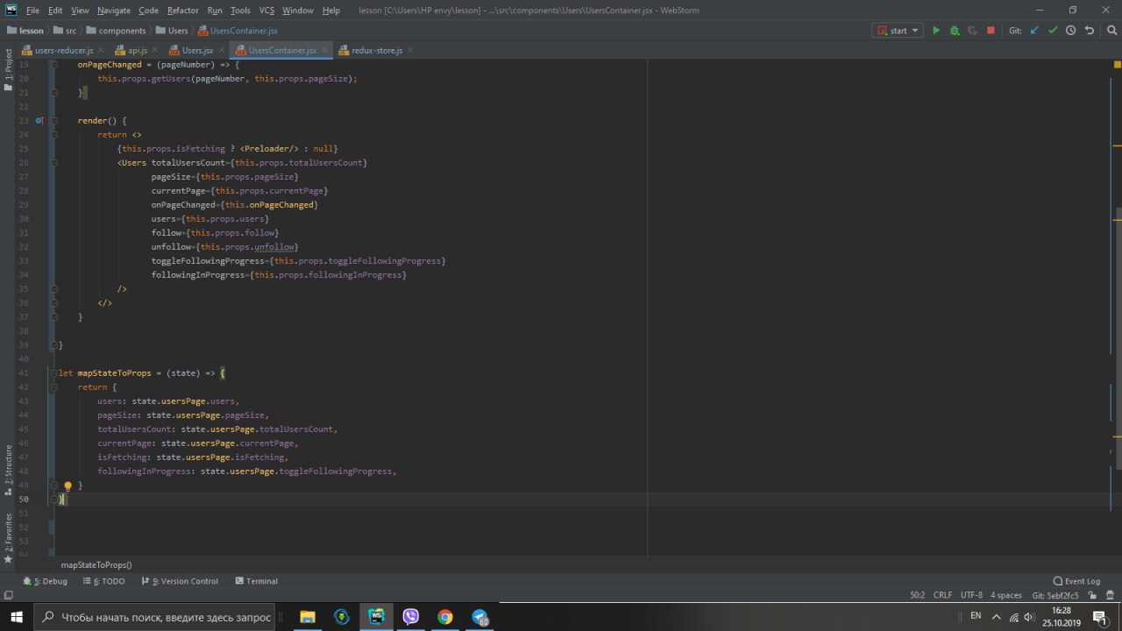Open the Refactor menu

point(182,11)
